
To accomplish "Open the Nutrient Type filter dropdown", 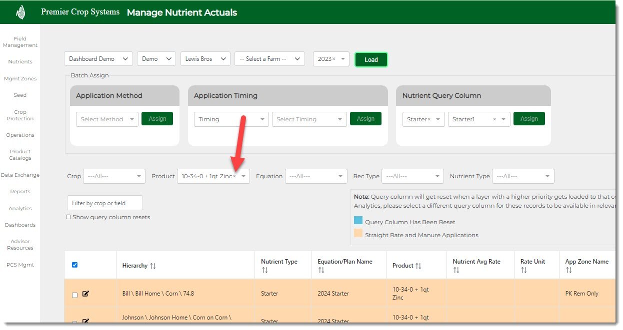I will (523, 176).
